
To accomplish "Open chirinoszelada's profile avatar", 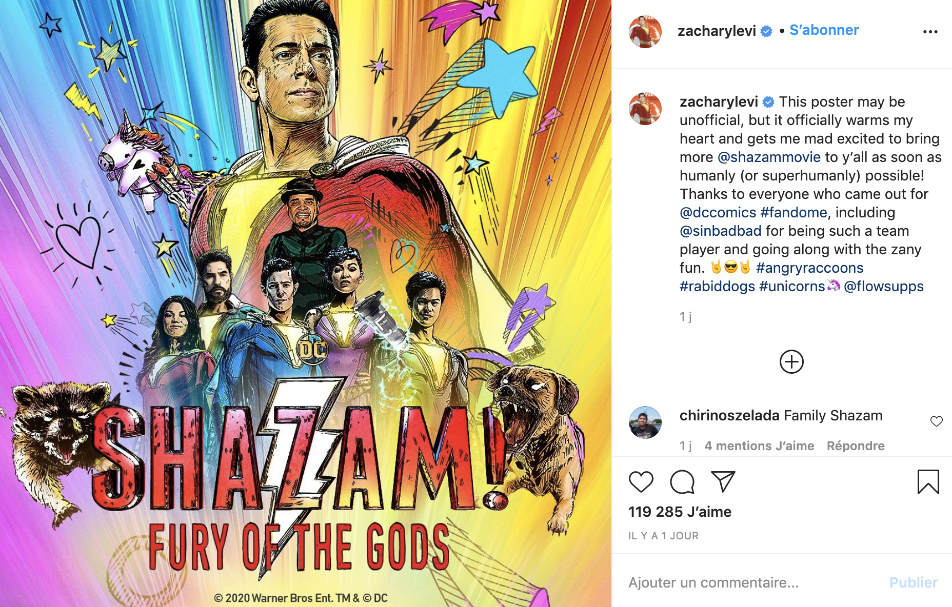I will coord(645,422).
